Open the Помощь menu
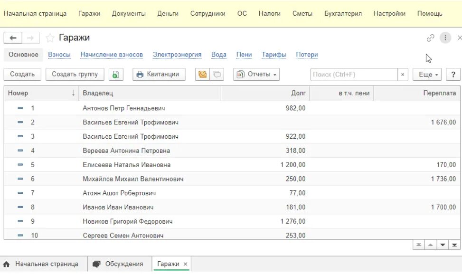 [430, 14]
